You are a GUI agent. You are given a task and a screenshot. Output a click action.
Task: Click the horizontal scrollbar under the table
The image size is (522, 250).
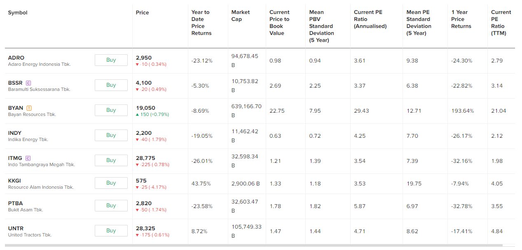(x=253, y=245)
